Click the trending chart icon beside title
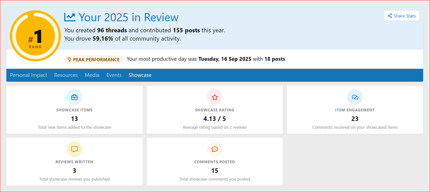430x192 pixels. pyautogui.click(x=70, y=17)
